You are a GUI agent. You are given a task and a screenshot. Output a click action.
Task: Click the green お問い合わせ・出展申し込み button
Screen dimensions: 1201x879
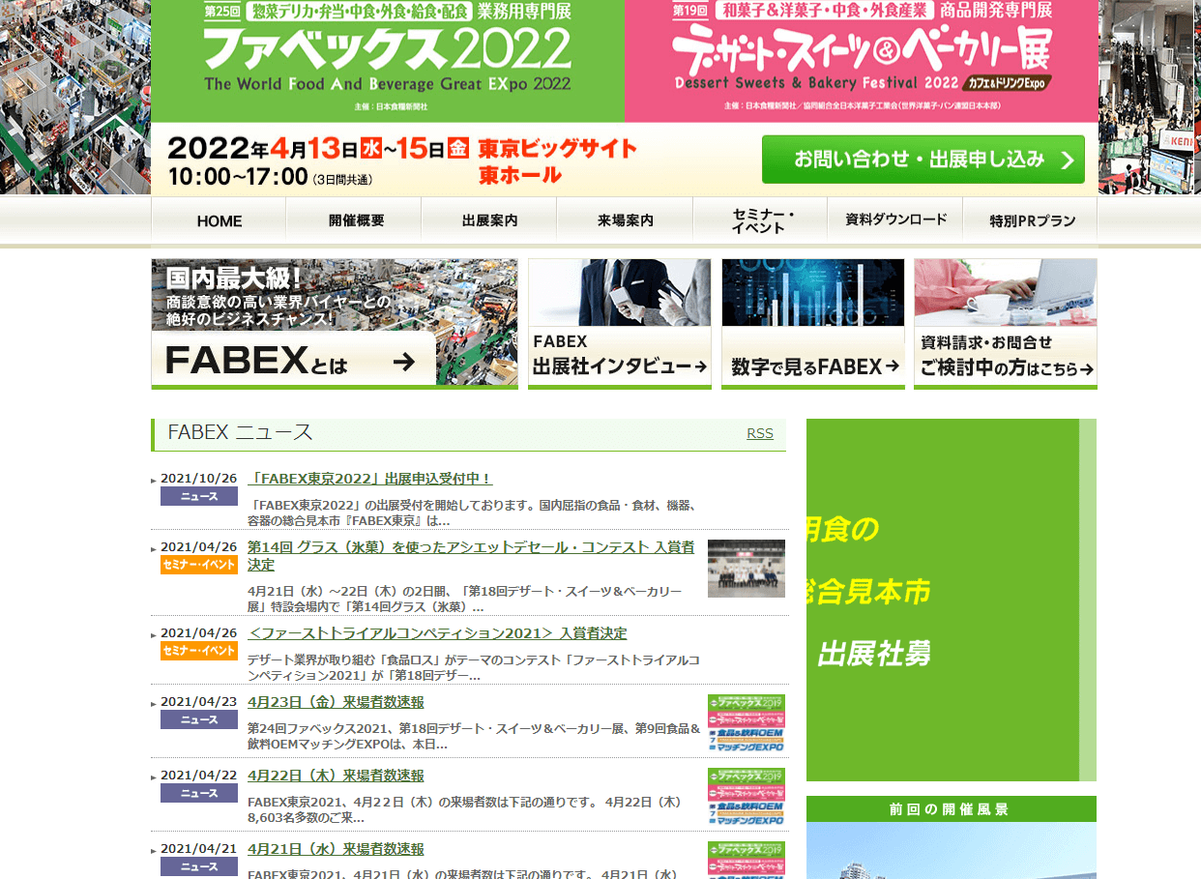pos(923,160)
